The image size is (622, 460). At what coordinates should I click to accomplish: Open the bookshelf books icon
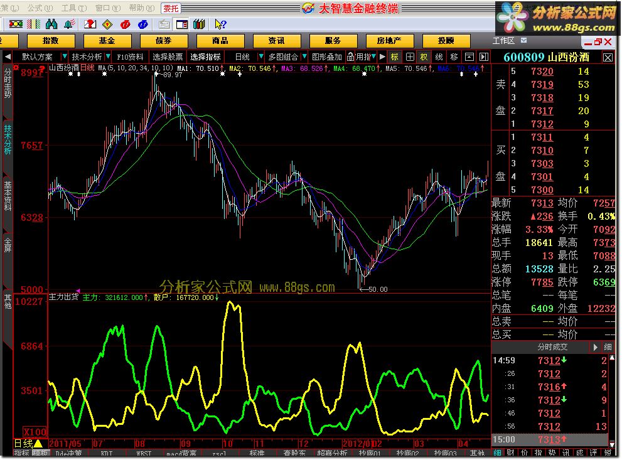click(199, 24)
